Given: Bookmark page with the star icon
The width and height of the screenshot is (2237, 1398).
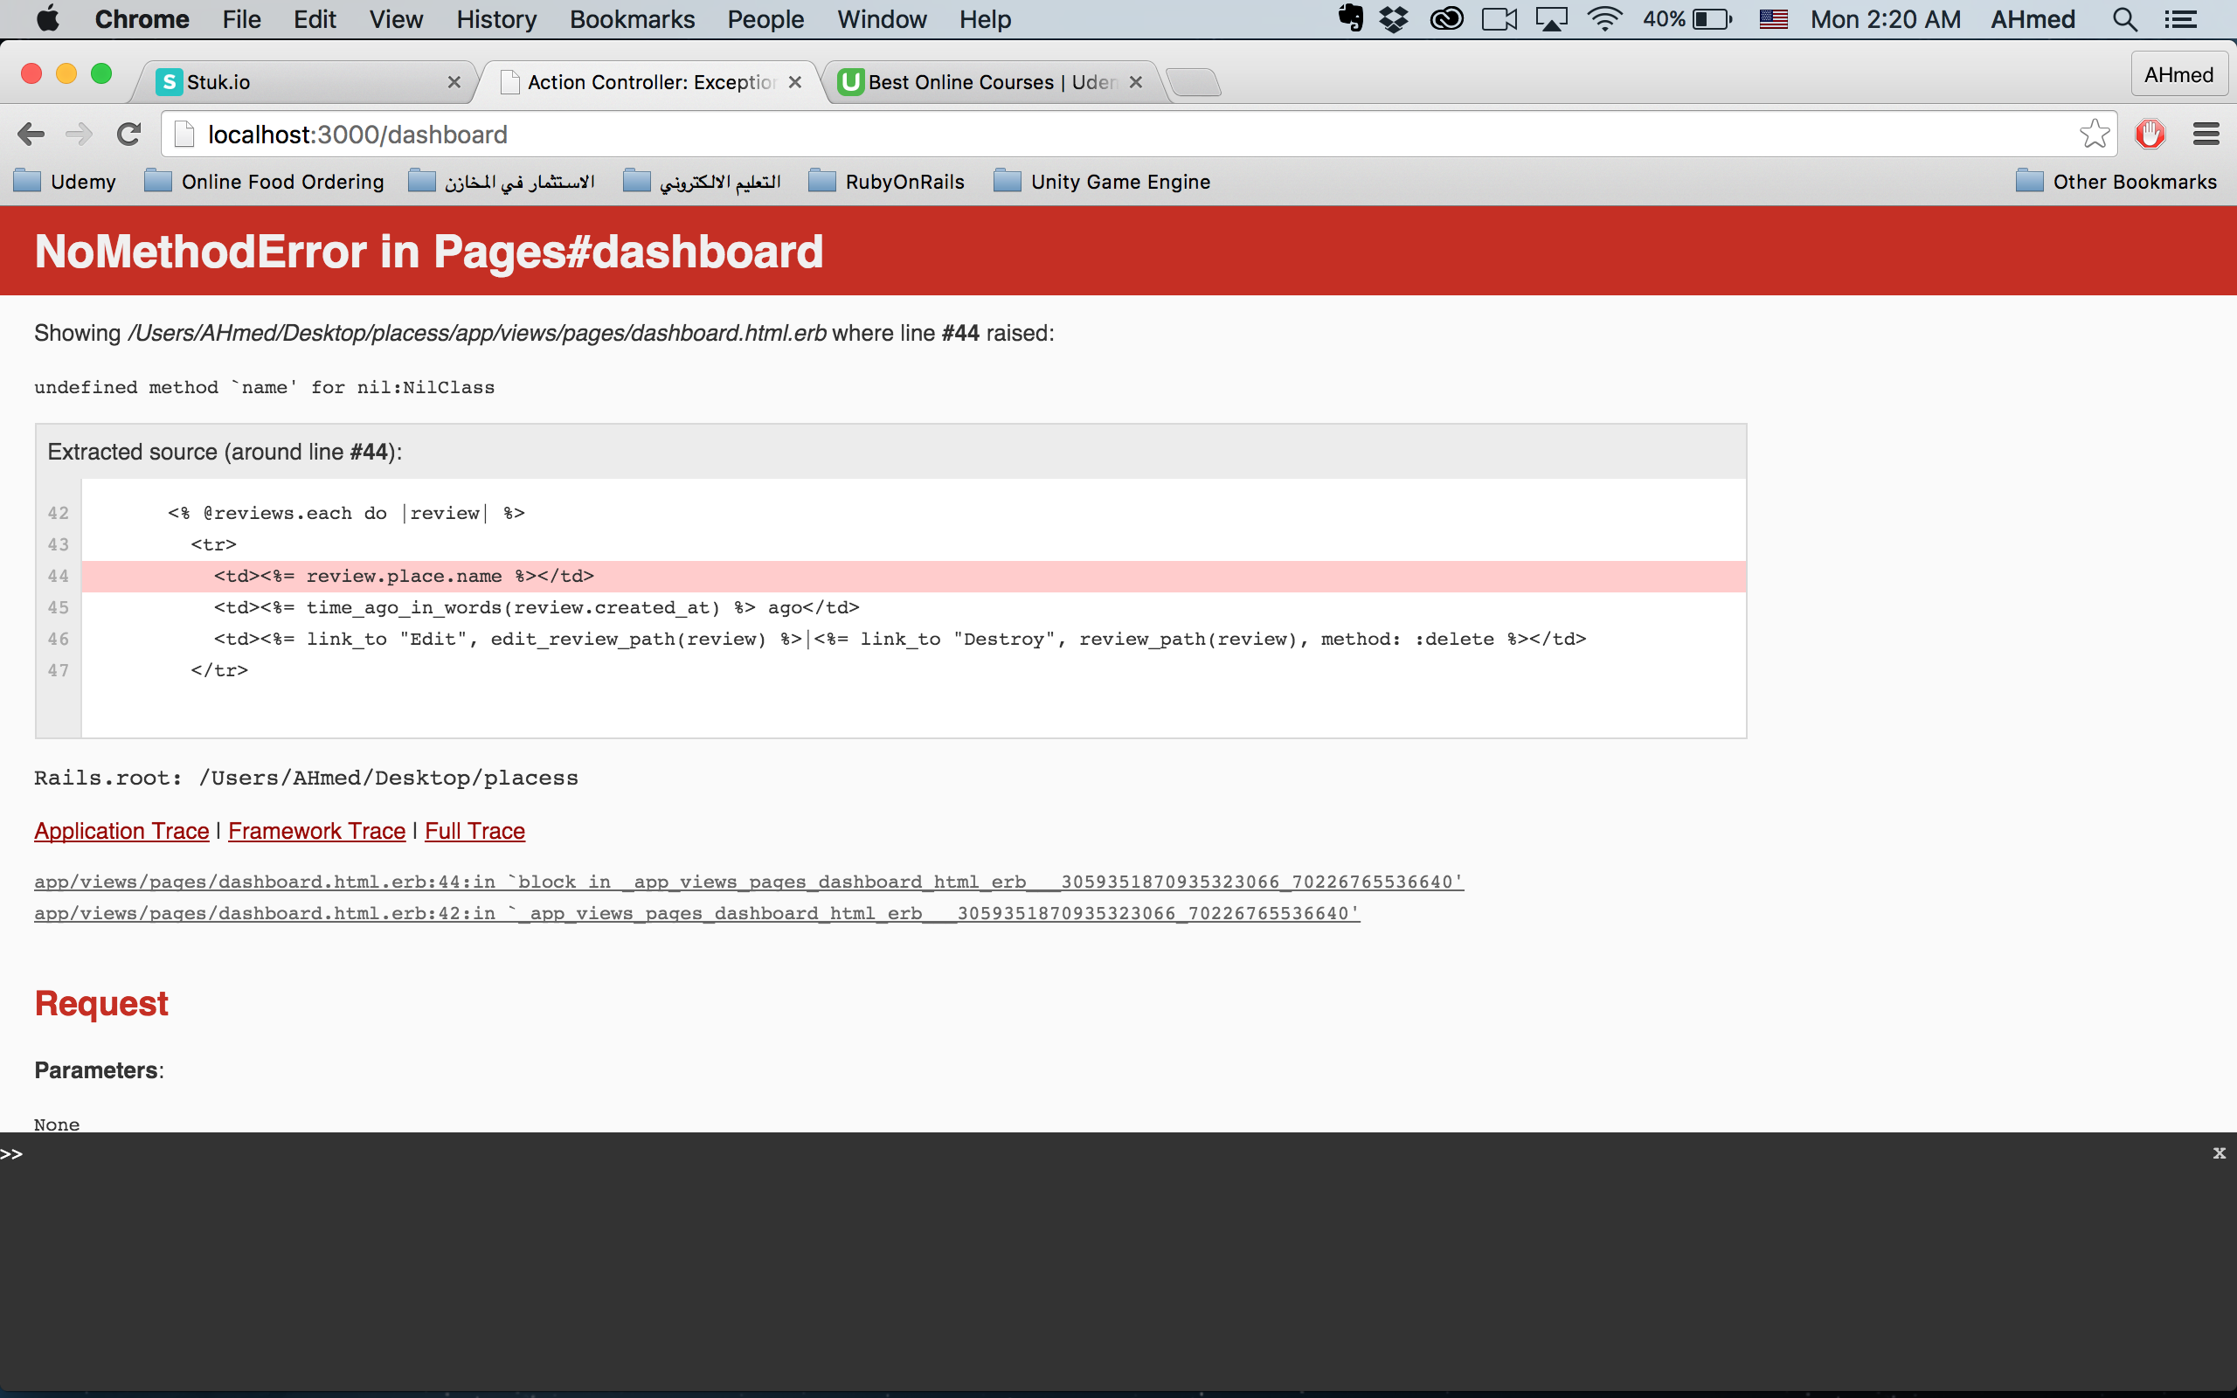Looking at the screenshot, I should [2094, 135].
